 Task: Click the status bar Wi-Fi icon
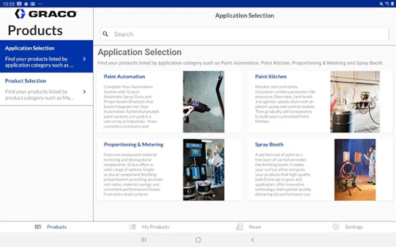[387, 4]
